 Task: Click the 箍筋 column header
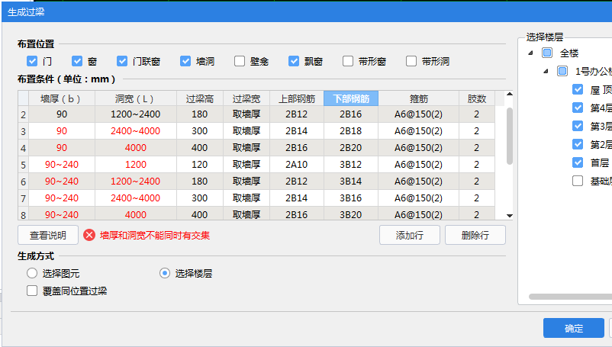tap(418, 98)
